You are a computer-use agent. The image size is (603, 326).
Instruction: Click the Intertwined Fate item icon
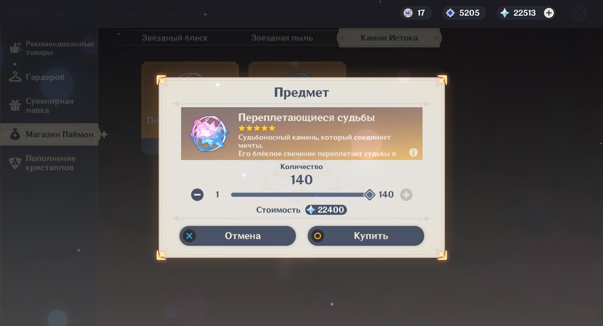[x=209, y=134]
